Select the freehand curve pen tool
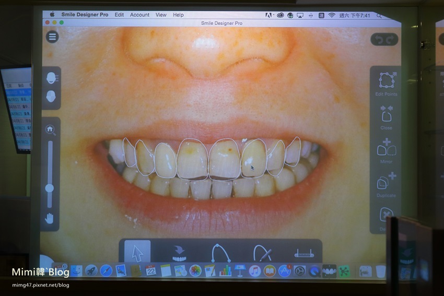Image resolution: width=444 pixels, height=296 pixels. [263, 253]
